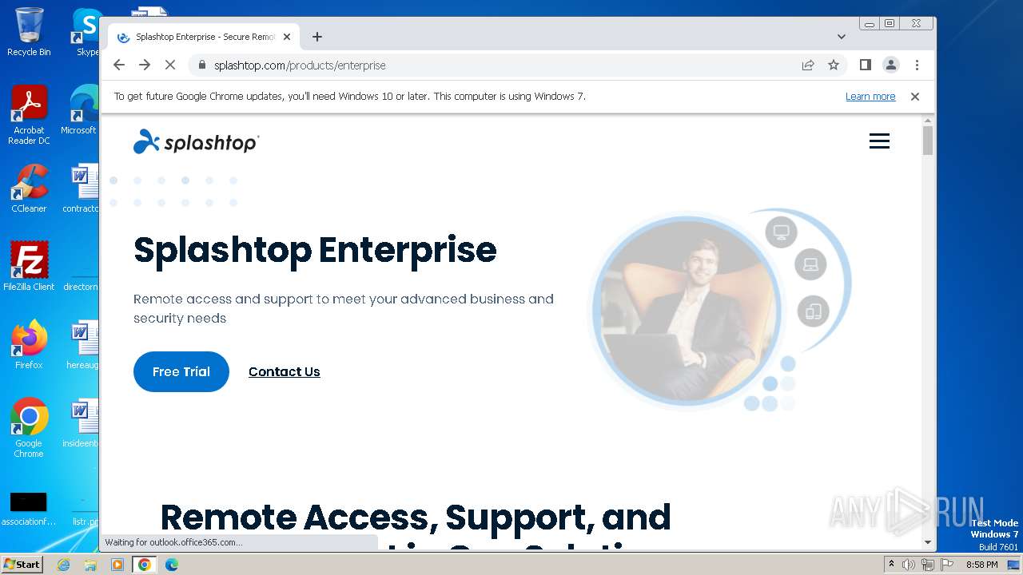Close the Splashtop Enterprise tab
The height and width of the screenshot is (575, 1023).
(x=287, y=37)
